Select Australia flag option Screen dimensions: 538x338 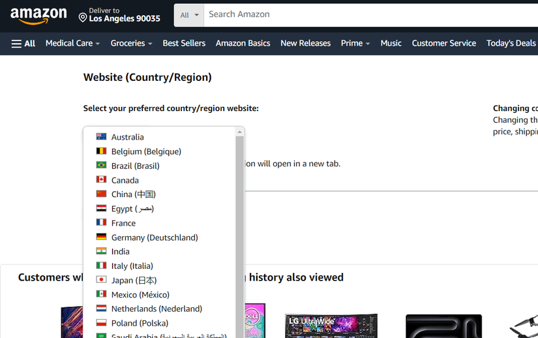[101, 136]
